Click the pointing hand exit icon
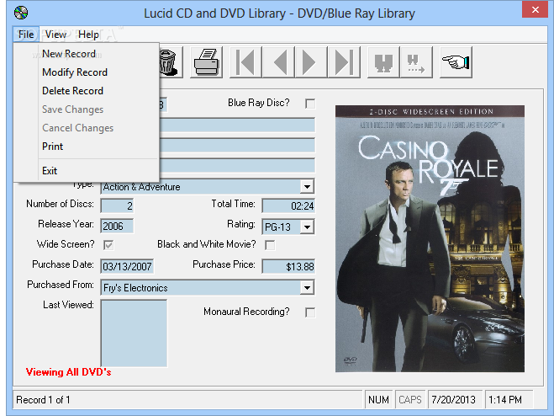 coord(456,62)
